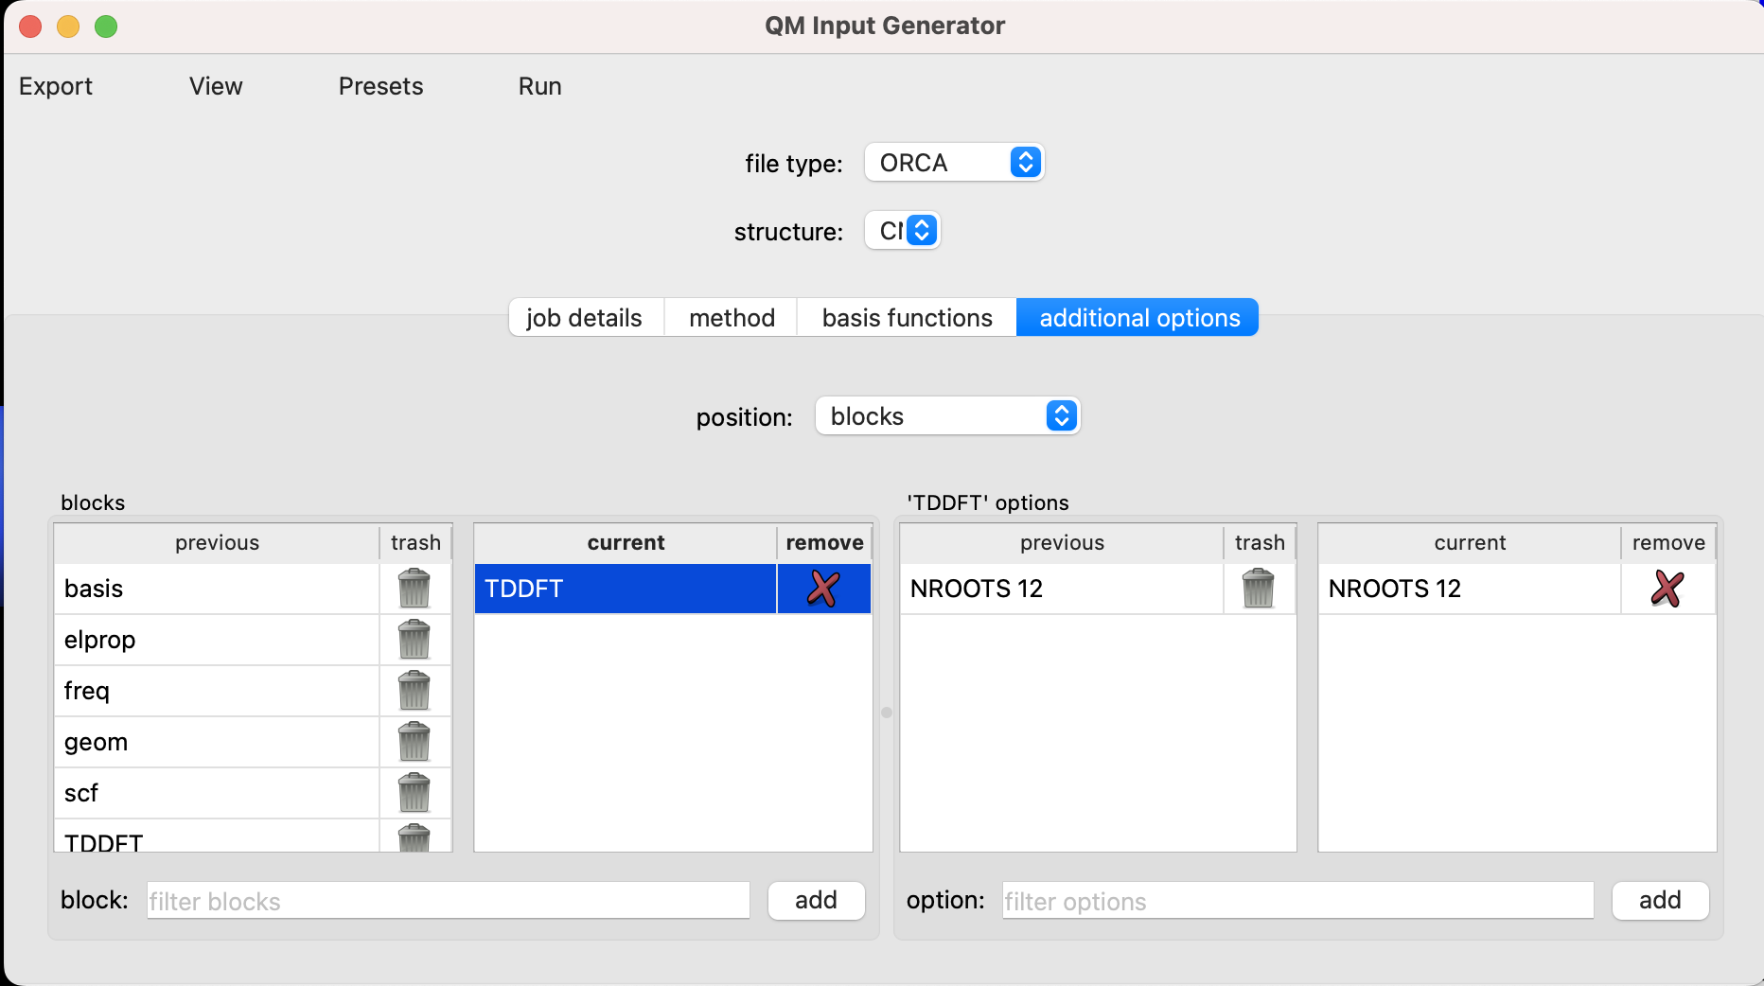Focus the filter blocks input field
1764x986 pixels.
pyautogui.click(x=449, y=901)
